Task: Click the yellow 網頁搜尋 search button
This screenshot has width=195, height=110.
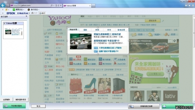Action: [x=153, y=21]
